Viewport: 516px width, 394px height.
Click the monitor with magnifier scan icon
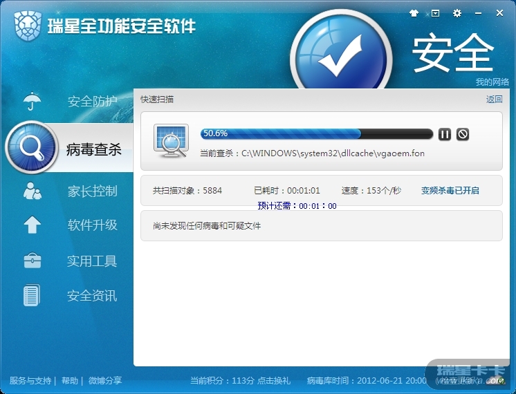click(171, 141)
